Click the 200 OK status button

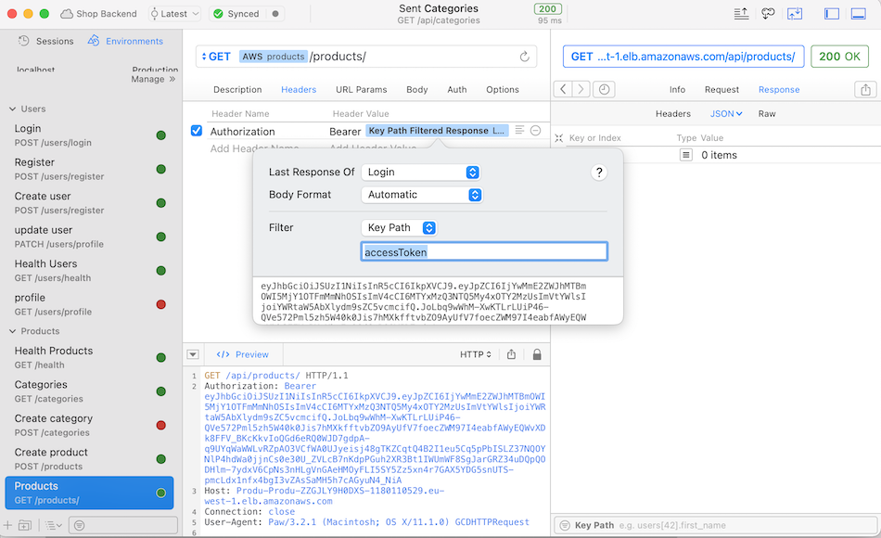(x=839, y=57)
